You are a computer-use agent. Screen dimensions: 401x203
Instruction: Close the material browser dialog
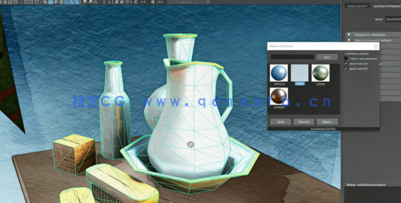pos(376,46)
